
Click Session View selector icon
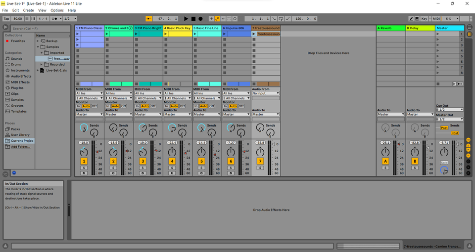point(470,34)
